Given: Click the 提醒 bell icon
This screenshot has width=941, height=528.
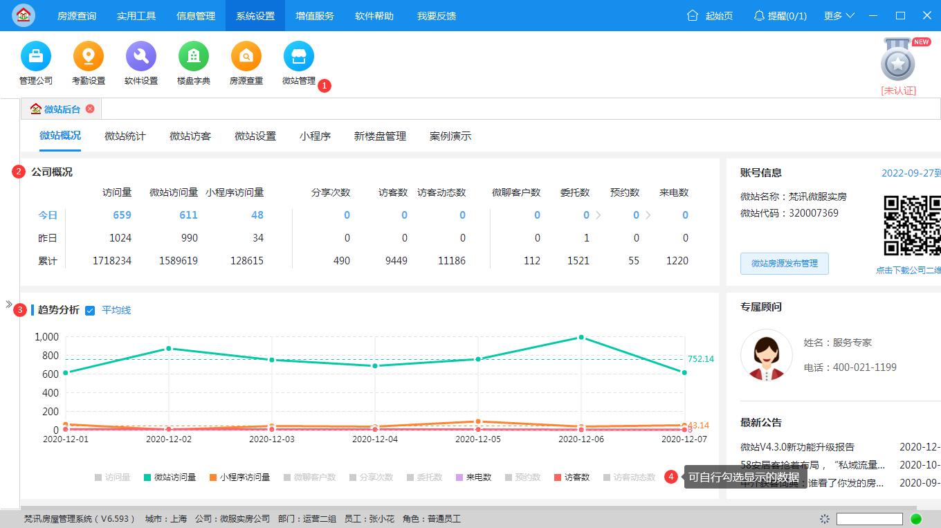Looking at the screenshot, I should (758, 15).
